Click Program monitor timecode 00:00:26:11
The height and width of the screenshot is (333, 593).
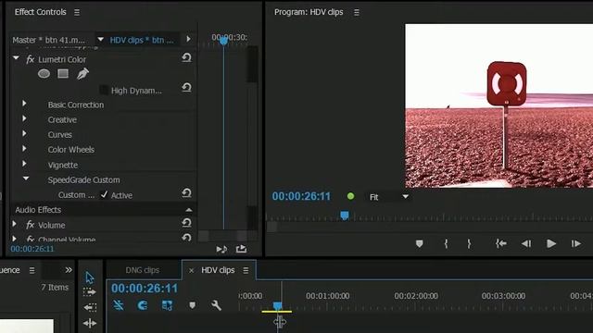click(301, 196)
